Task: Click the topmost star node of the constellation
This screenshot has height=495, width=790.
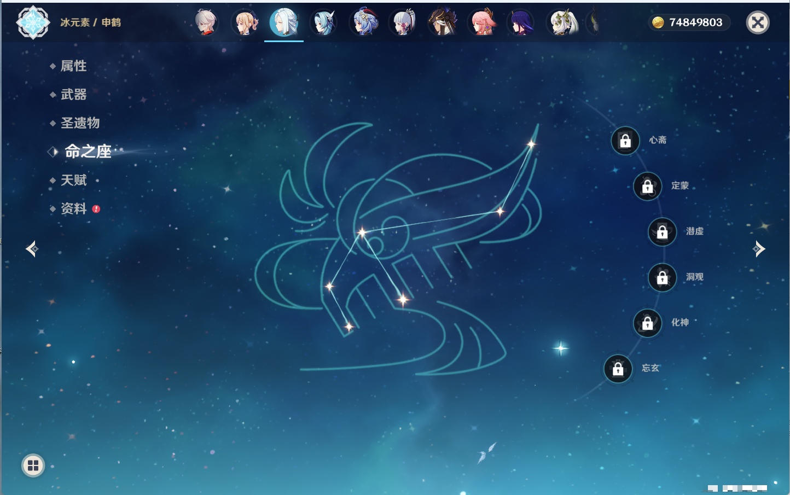Action: (531, 144)
